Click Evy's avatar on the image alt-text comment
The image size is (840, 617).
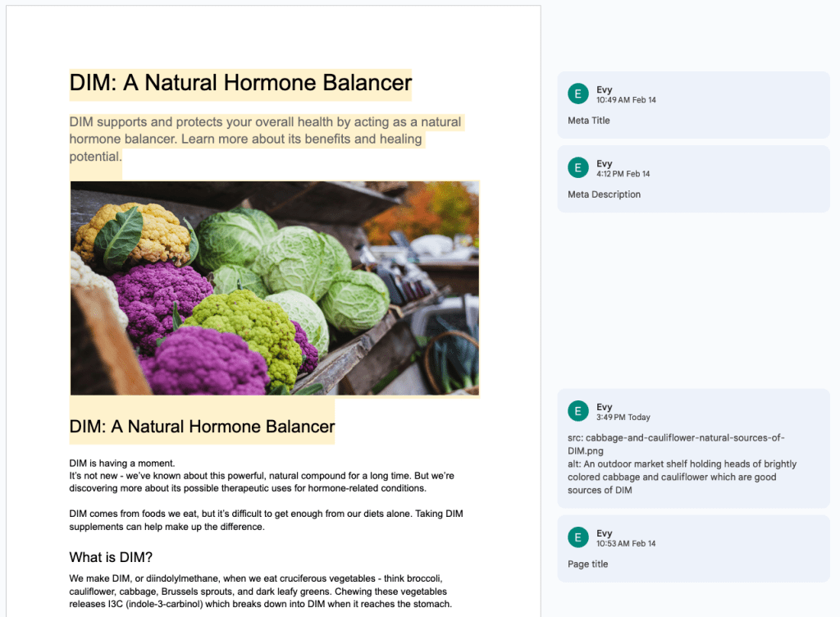(x=578, y=411)
